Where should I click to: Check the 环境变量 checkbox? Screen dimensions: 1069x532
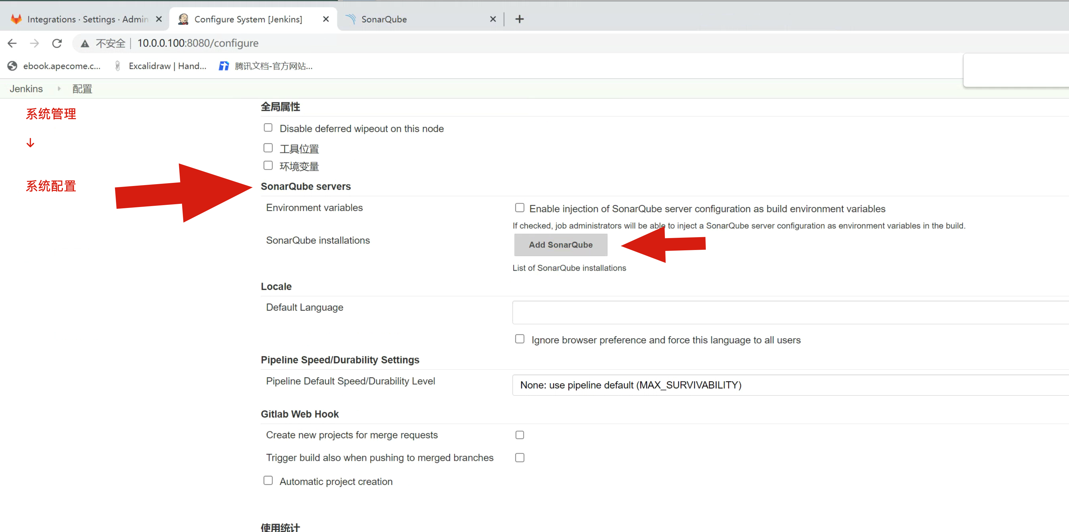tap(268, 166)
